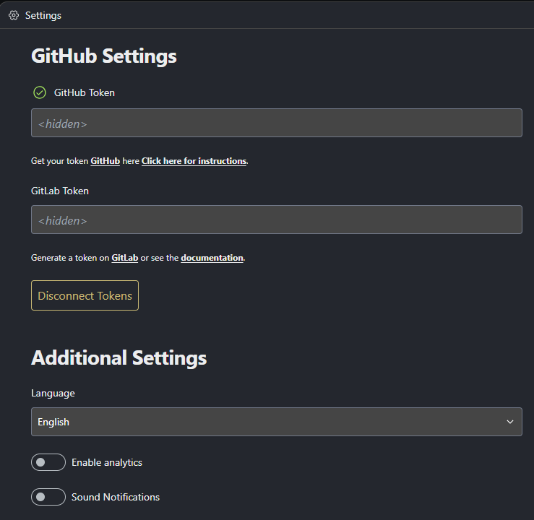Viewport: 534px width, 520px height.
Task: Turn on the Sound Notifications switch
Action: pos(48,497)
